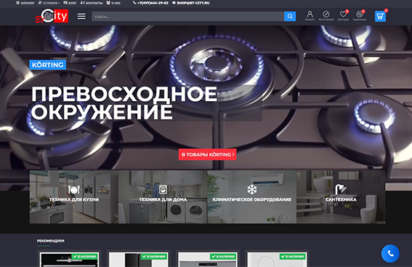Viewport: 412px width, 267px height.
Task: Open Сравнение compare icon
Action: click(359, 15)
